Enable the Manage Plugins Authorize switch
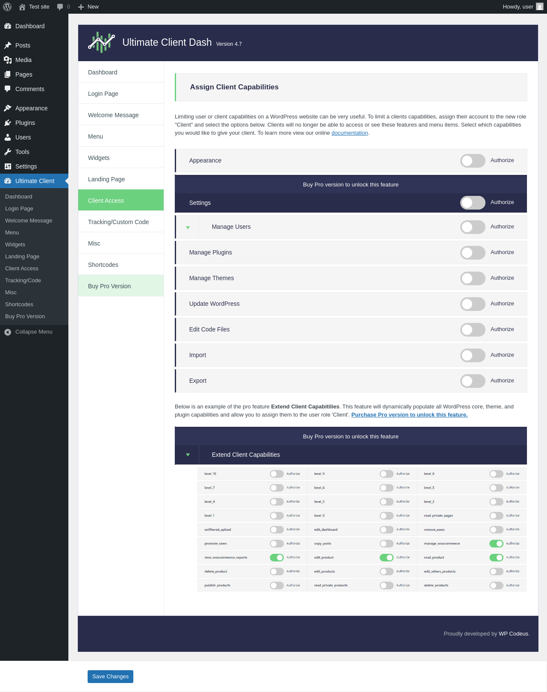Image resolution: width=547 pixels, height=692 pixels. (473, 253)
